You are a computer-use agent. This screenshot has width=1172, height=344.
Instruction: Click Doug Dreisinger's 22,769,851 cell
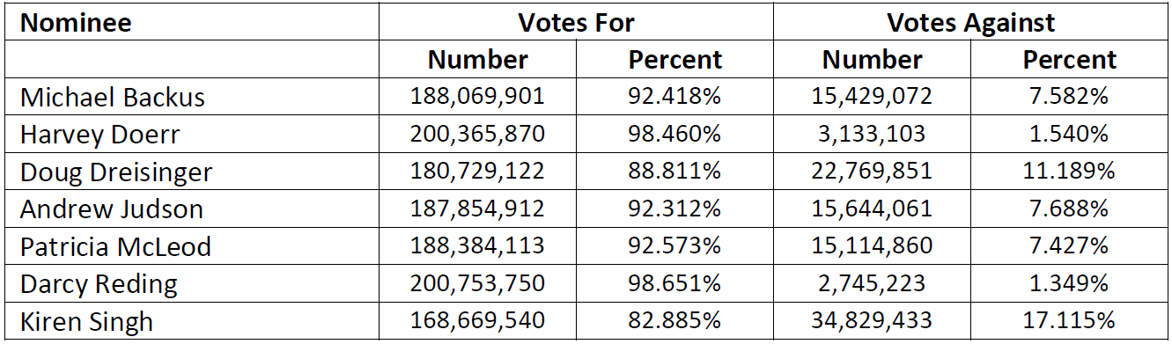pyautogui.click(x=873, y=171)
